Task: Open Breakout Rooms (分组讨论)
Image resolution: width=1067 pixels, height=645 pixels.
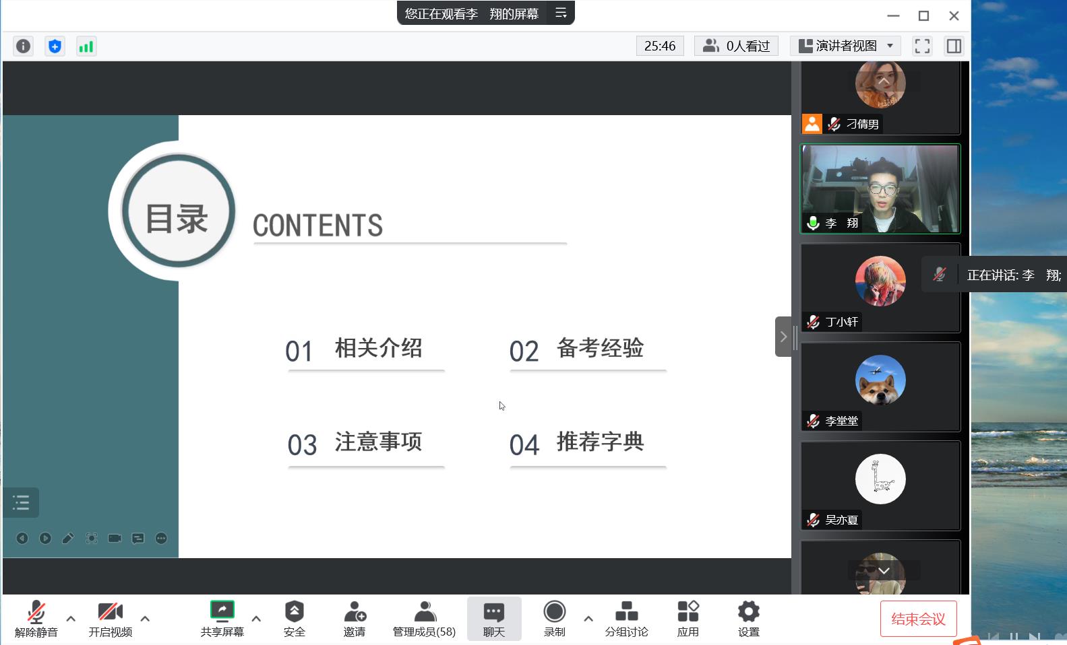Action: [x=626, y=618]
